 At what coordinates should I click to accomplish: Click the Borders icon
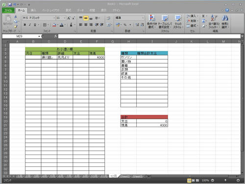(x=45, y=25)
